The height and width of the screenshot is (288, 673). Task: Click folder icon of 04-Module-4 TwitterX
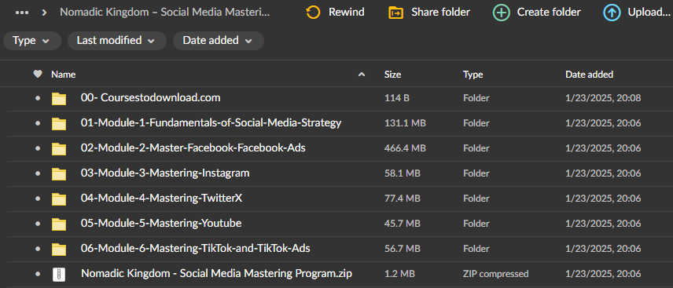(x=59, y=199)
